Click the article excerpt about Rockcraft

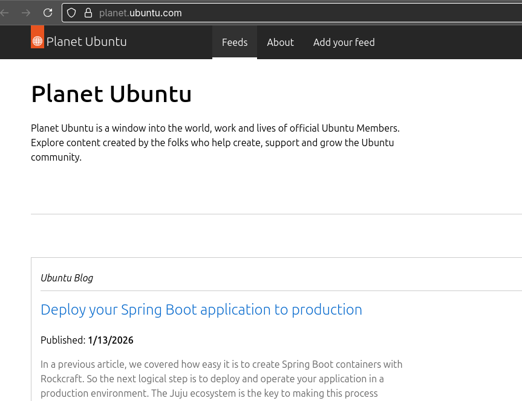[x=221, y=379]
